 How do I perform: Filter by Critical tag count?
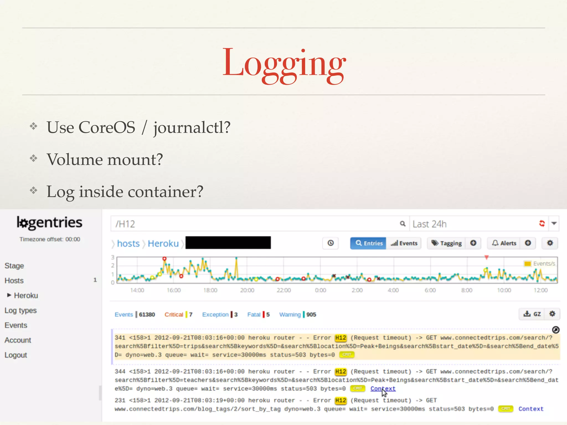coord(178,315)
